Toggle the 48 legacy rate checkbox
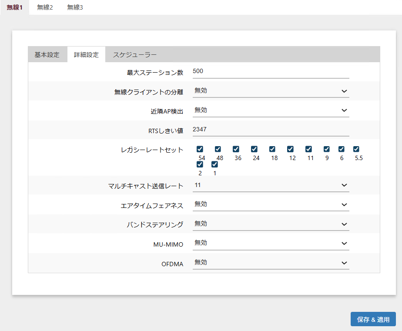Screen dimensions: 402x331 pos(218,149)
